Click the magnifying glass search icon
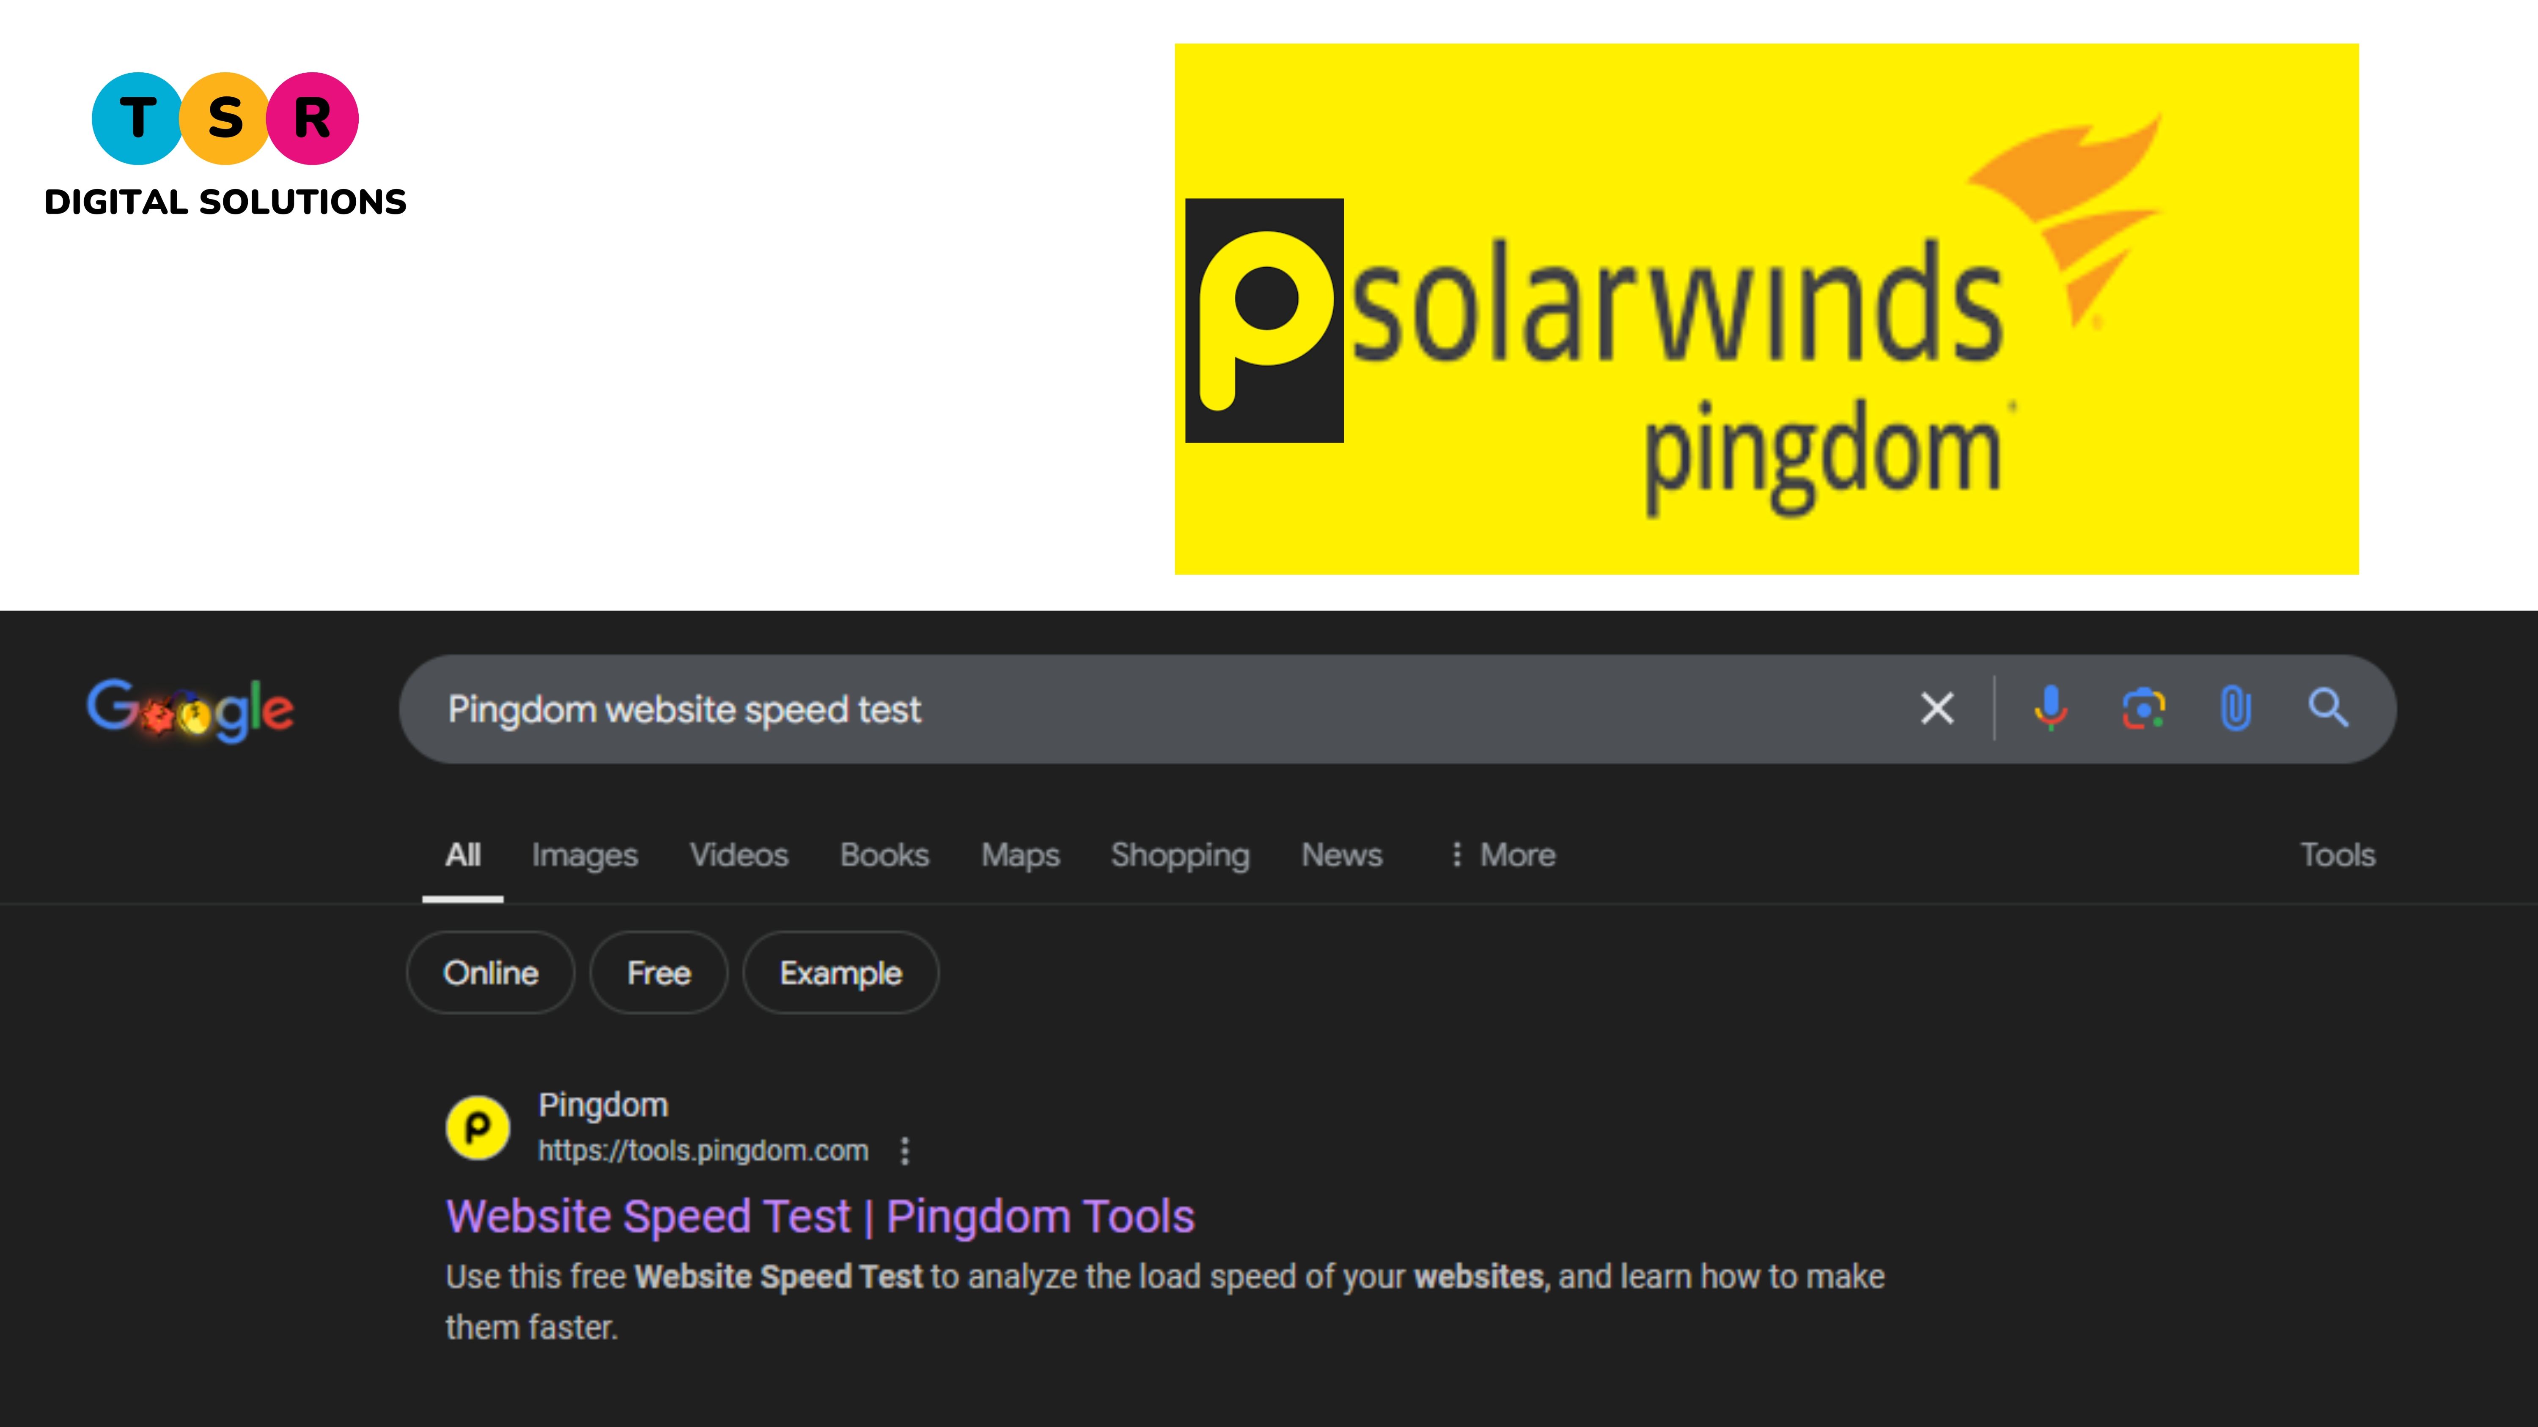Image resolution: width=2538 pixels, height=1427 pixels. pos(2328,708)
